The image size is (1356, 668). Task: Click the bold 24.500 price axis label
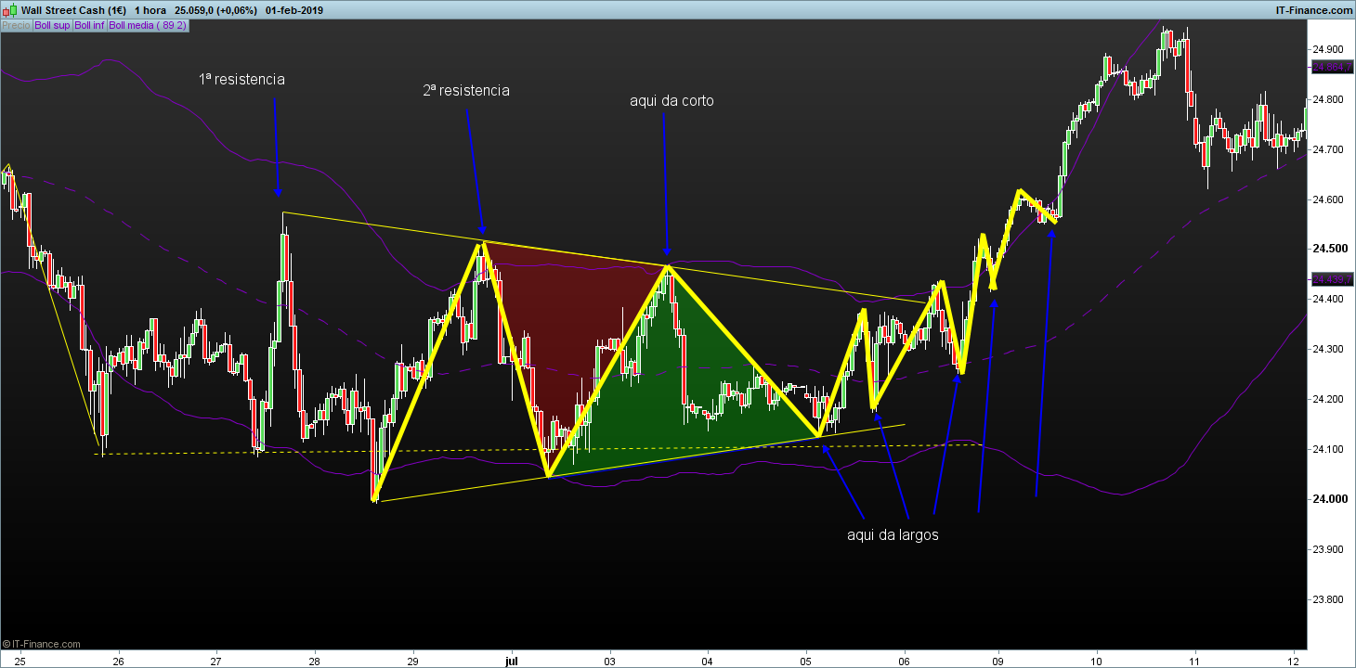tap(1328, 250)
